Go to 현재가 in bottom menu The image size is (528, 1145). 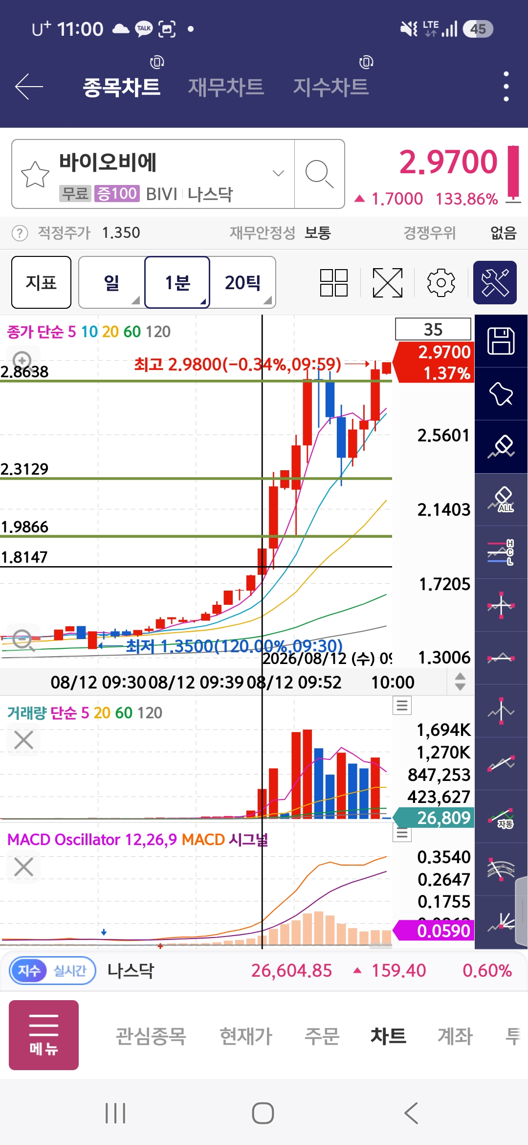[245, 1036]
